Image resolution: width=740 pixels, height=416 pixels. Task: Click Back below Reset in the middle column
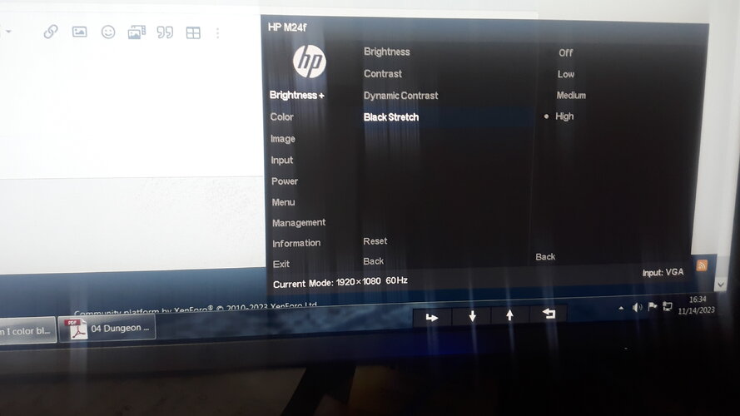[x=373, y=260]
